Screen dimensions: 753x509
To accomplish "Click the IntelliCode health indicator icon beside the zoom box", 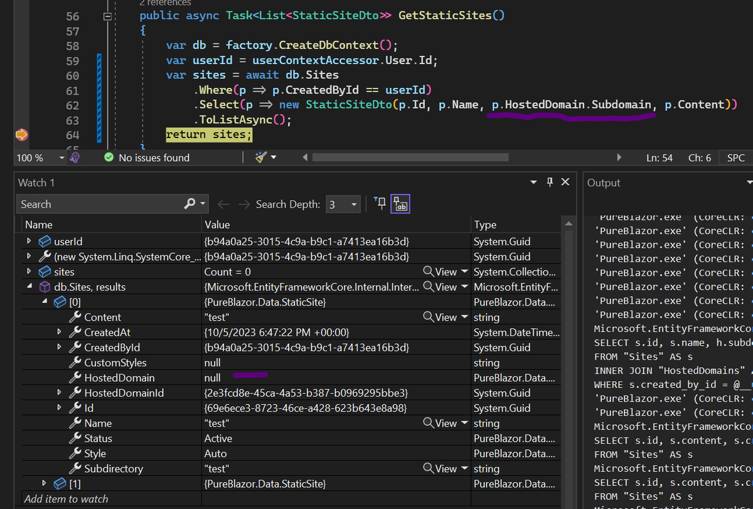I will pyautogui.click(x=75, y=158).
